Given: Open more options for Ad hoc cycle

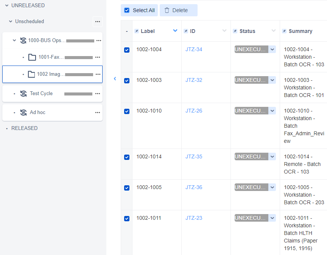Looking at the screenshot, I should click(x=98, y=113).
